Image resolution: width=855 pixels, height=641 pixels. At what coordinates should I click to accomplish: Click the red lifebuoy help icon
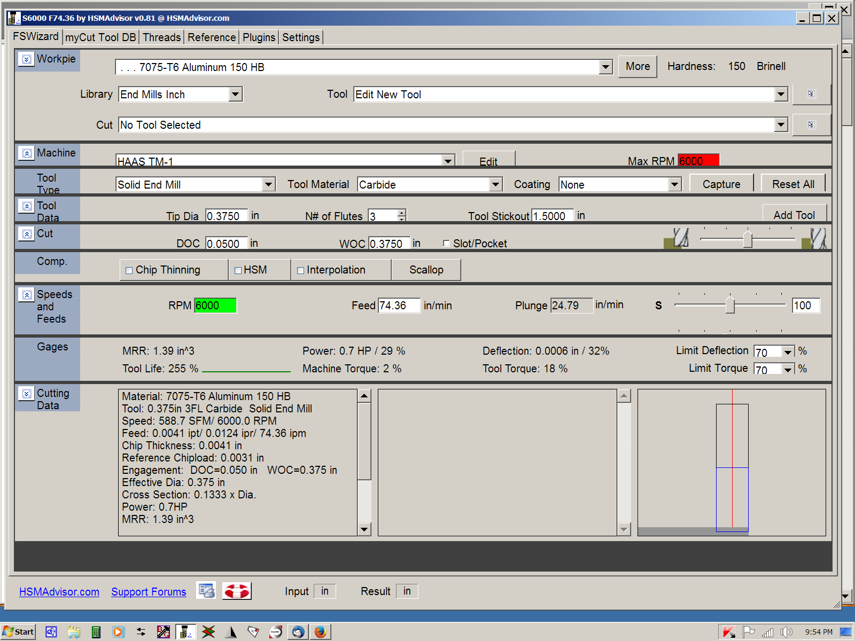[x=236, y=591]
